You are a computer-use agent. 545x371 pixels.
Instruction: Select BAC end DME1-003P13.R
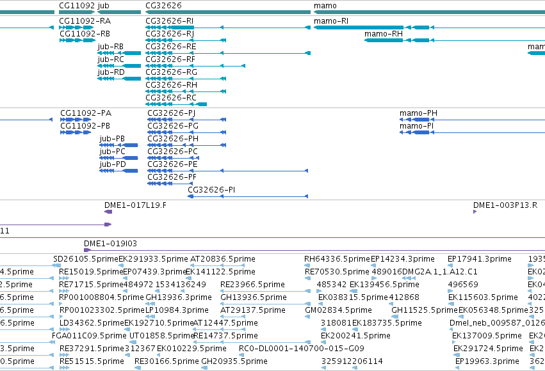[505, 205]
